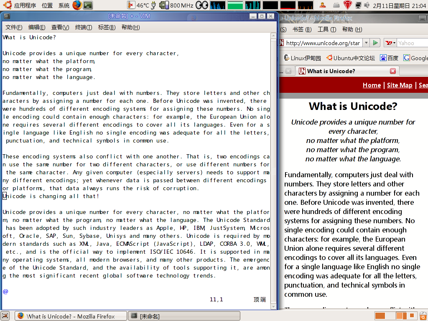Click the cyan network monitor graph
The image size is (428, 321).
tap(253, 5)
